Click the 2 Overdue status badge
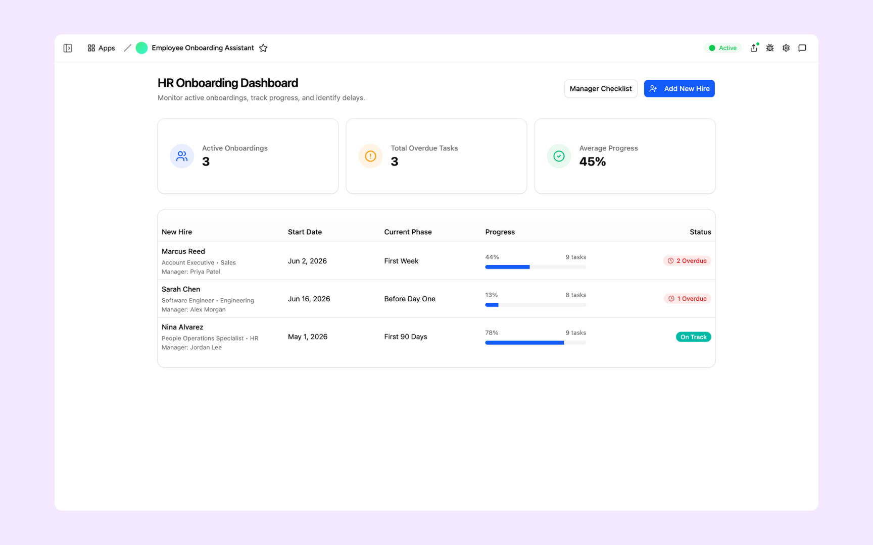This screenshot has height=545, width=873. [x=687, y=261]
